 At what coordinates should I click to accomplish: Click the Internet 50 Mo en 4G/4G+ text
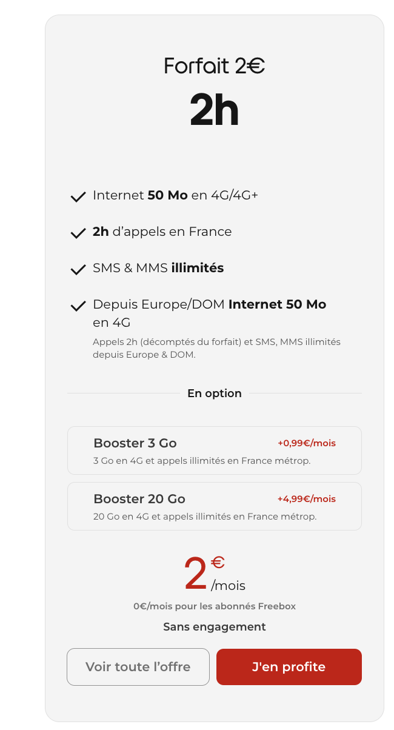pyautogui.click(x=176, y=195)
